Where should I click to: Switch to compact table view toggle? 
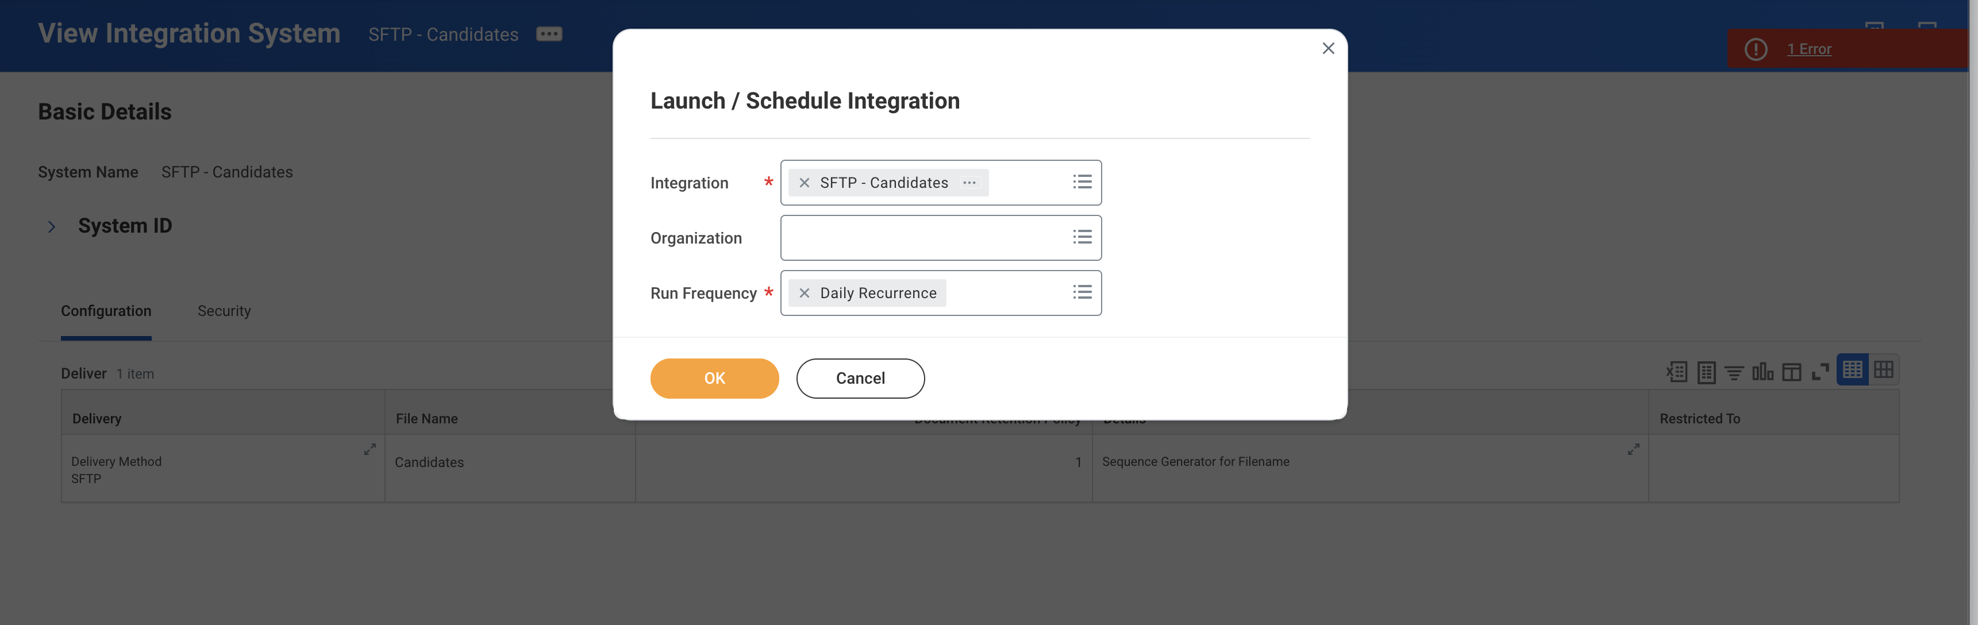tap(1852, 370)
